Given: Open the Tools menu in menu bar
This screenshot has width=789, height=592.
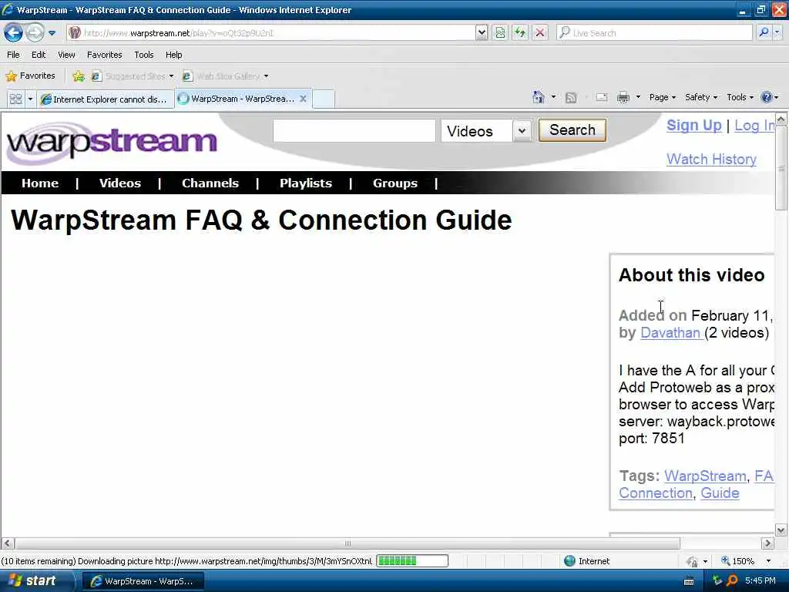Looking at the screenshot, I should click(143, 55).
